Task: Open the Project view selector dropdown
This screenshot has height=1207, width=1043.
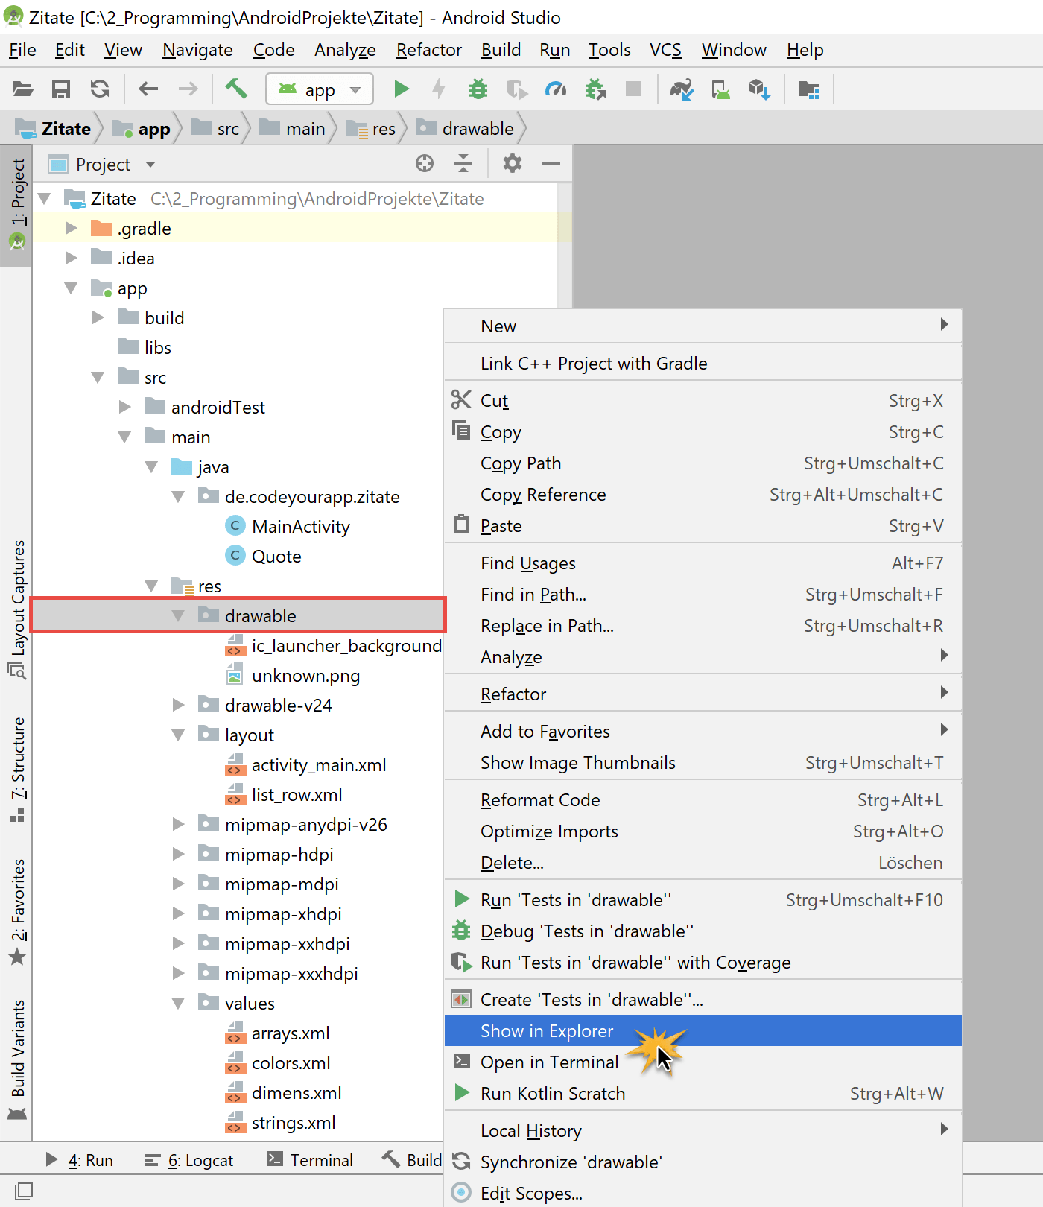Action: pos(102,164)
